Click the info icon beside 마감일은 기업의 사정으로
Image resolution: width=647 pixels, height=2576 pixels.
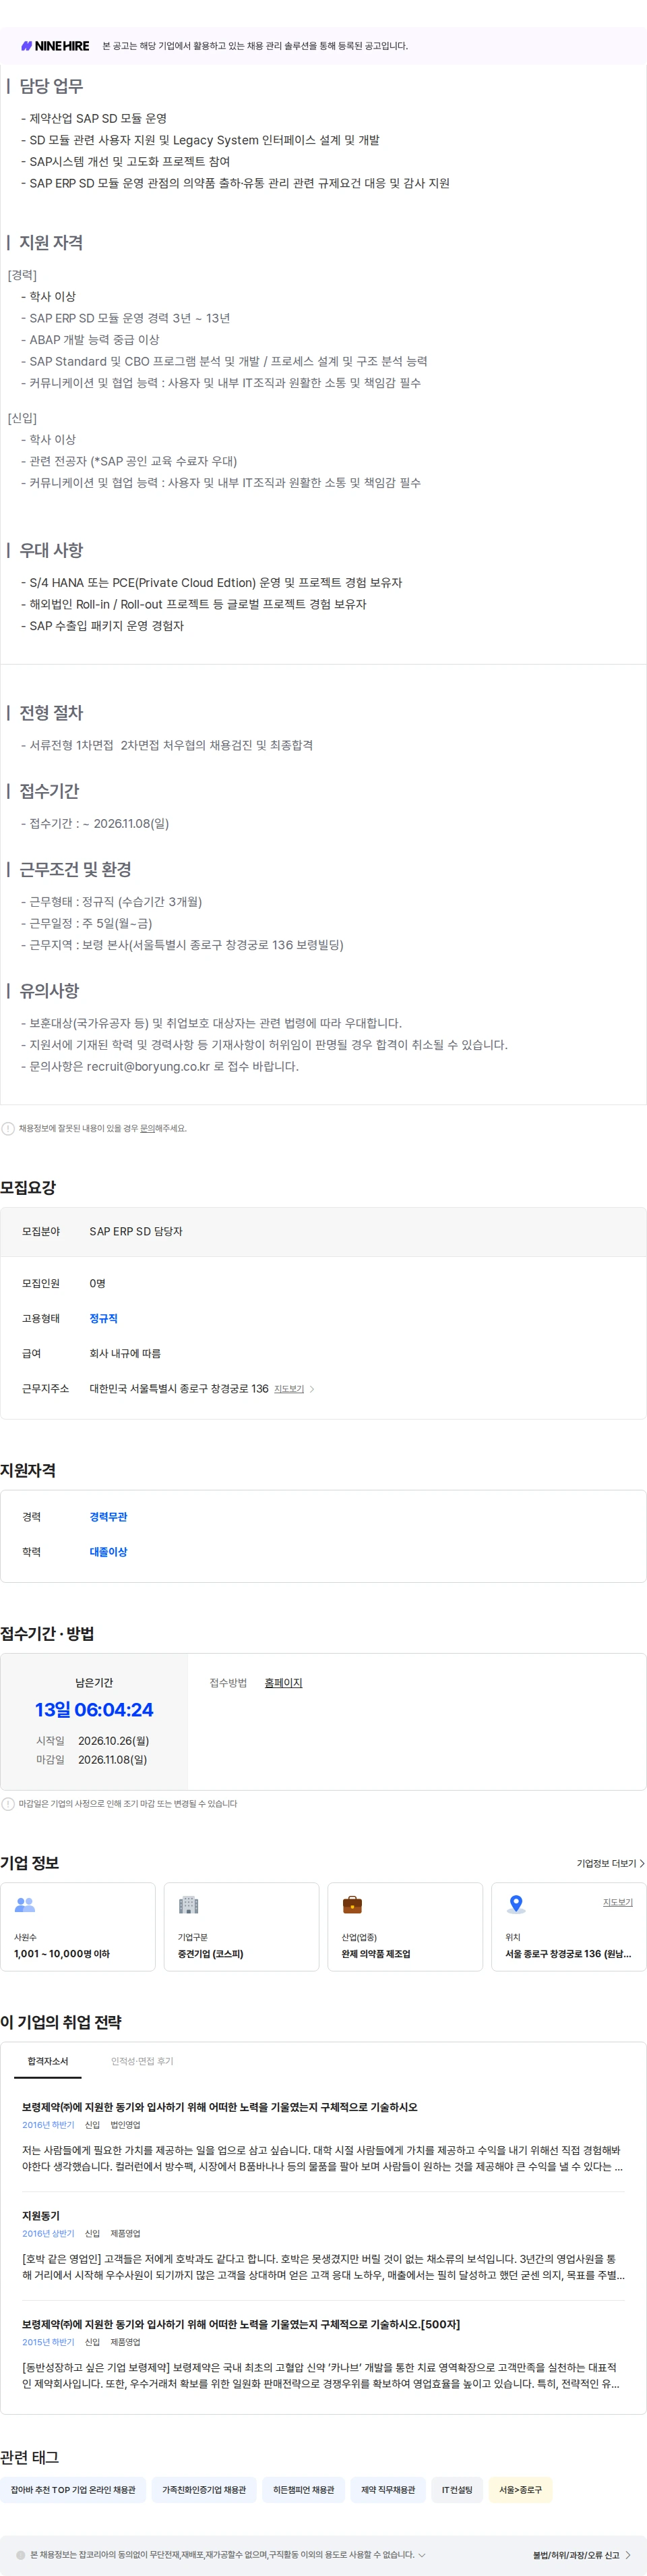coord(8,1804)
